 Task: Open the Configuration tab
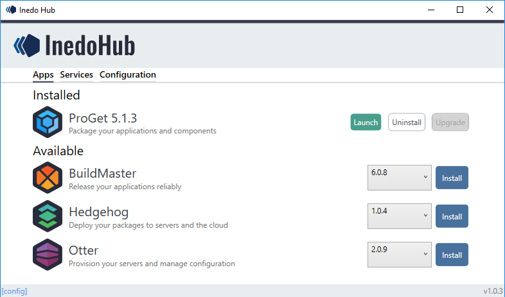click(x=127, y=75)
